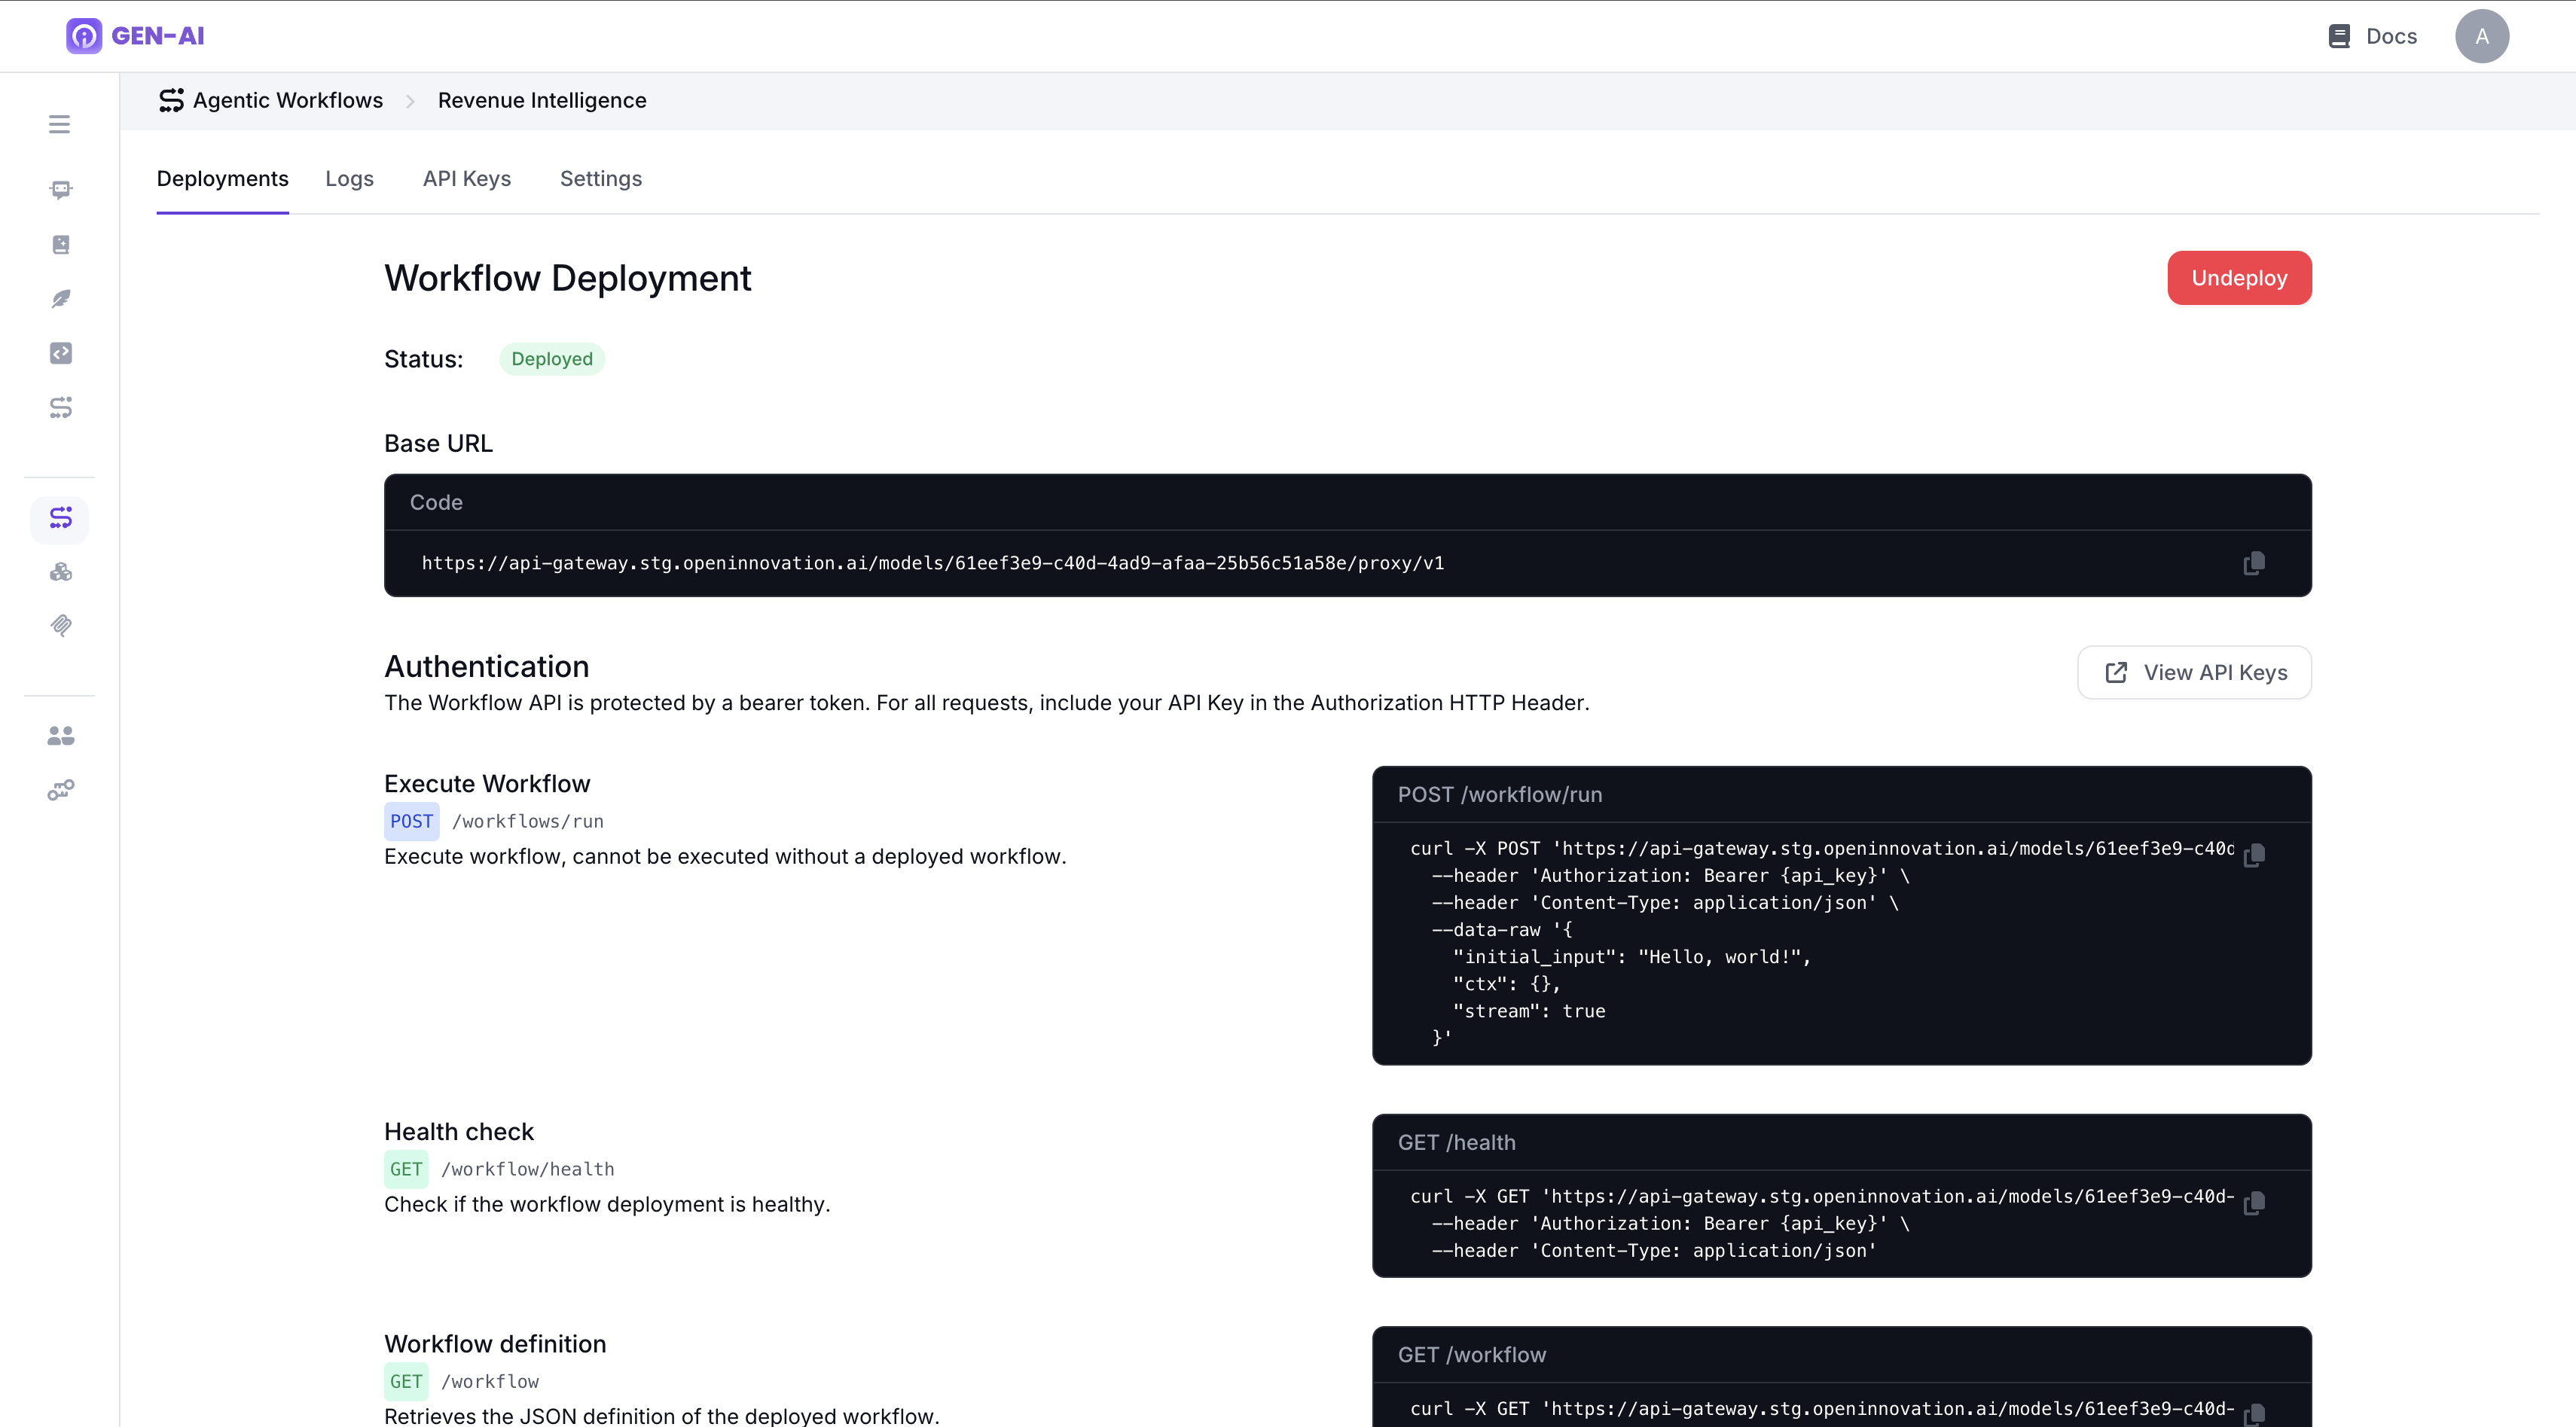The height and width of the screenshot is (1427, 2576).
Task: Open the API Keys tab
Action: pyautogui.click(x=466, y=179)
